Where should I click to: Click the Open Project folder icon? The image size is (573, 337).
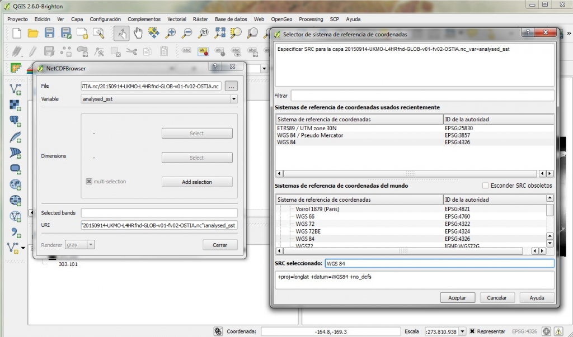pyautogui.click(x=33, y=33)
